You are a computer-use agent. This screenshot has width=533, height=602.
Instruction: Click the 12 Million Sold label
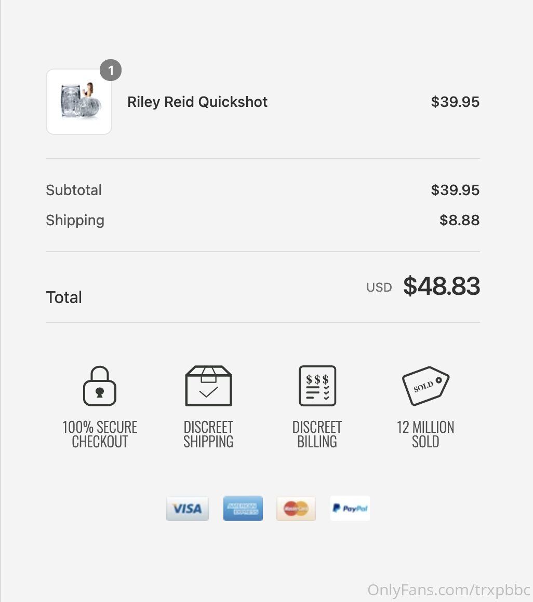(425, 434)
